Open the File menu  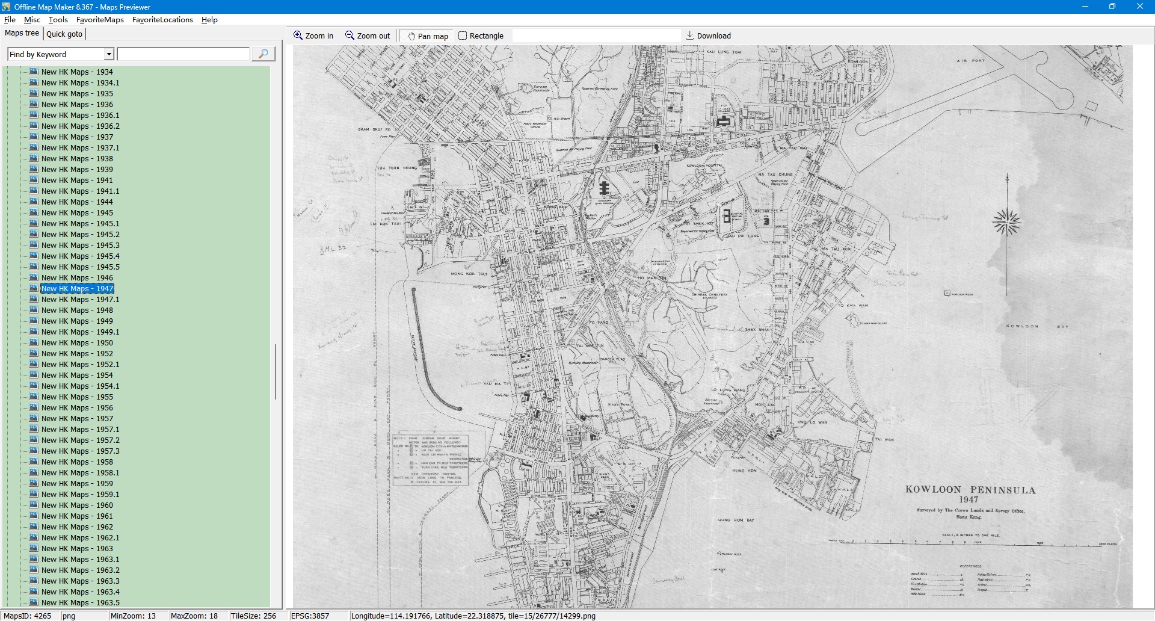pos(10,20)
